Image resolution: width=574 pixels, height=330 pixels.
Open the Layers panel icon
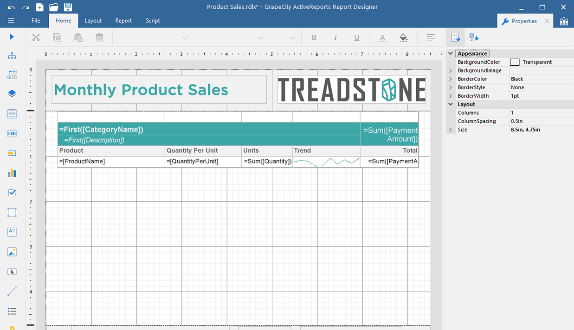pos(12,93)
